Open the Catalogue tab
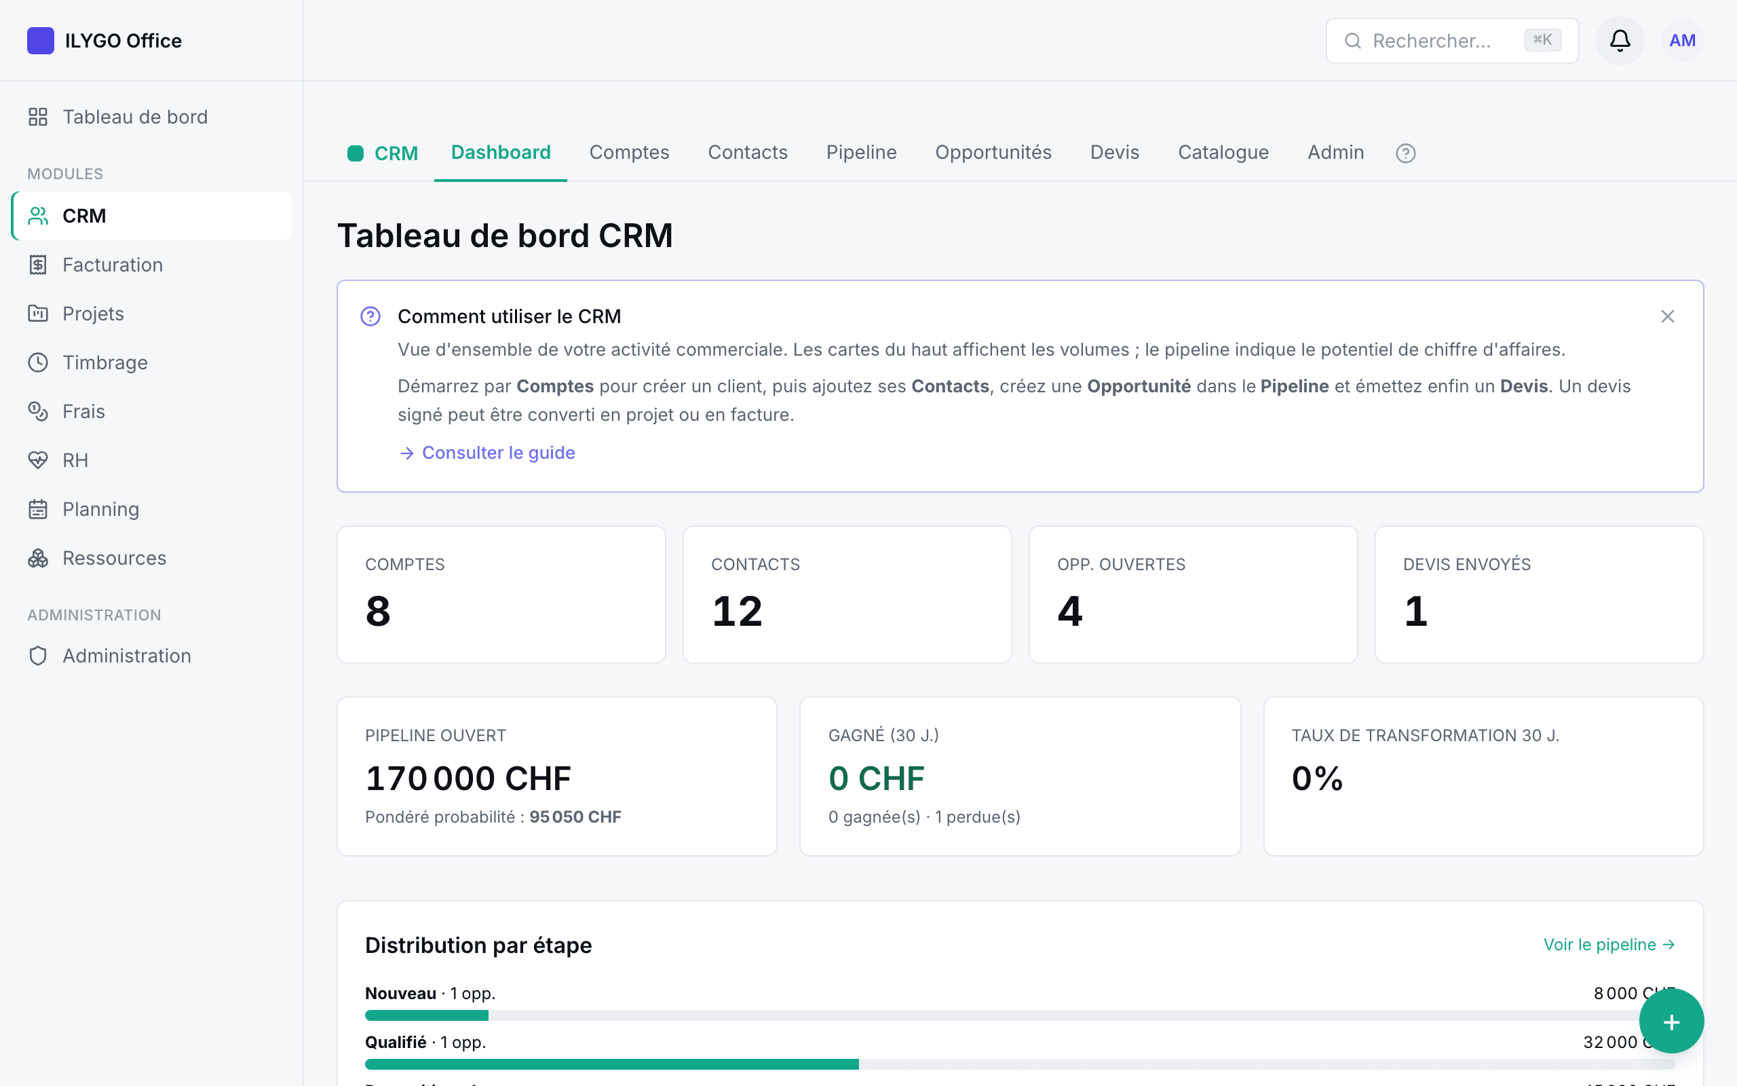 click(x=1223, y=152)
